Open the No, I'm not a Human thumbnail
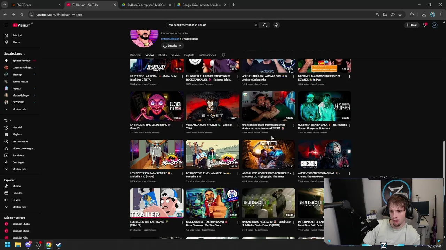This screenshot has height=250, width=446. tap(324, 106)
